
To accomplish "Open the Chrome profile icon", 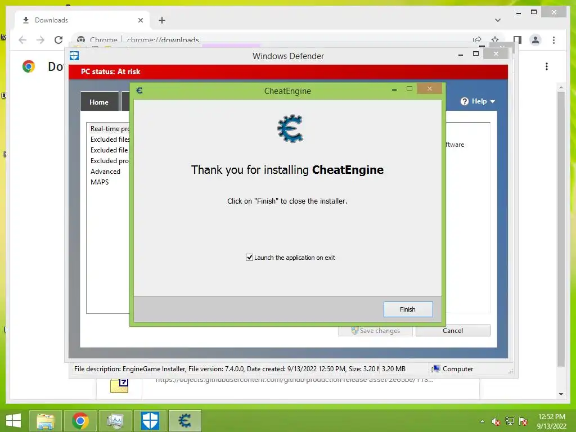I will click(x=535, y=40).
